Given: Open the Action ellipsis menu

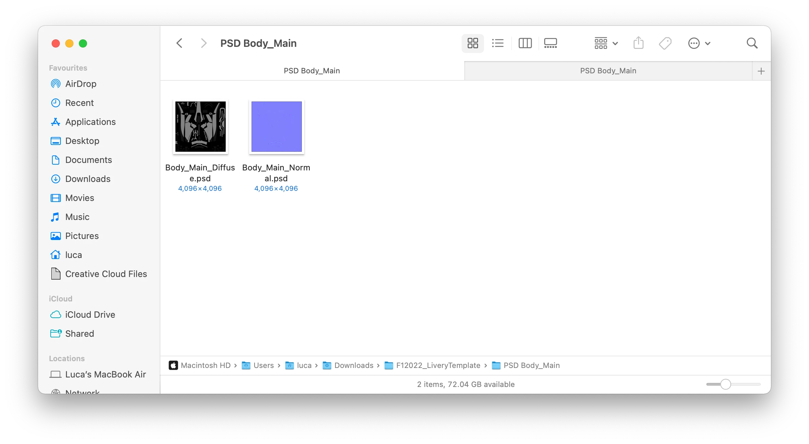Looking at the screenshot, I should click(x=699, y=43).
